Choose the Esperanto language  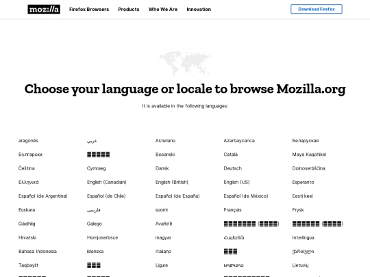tap(303, 182)
